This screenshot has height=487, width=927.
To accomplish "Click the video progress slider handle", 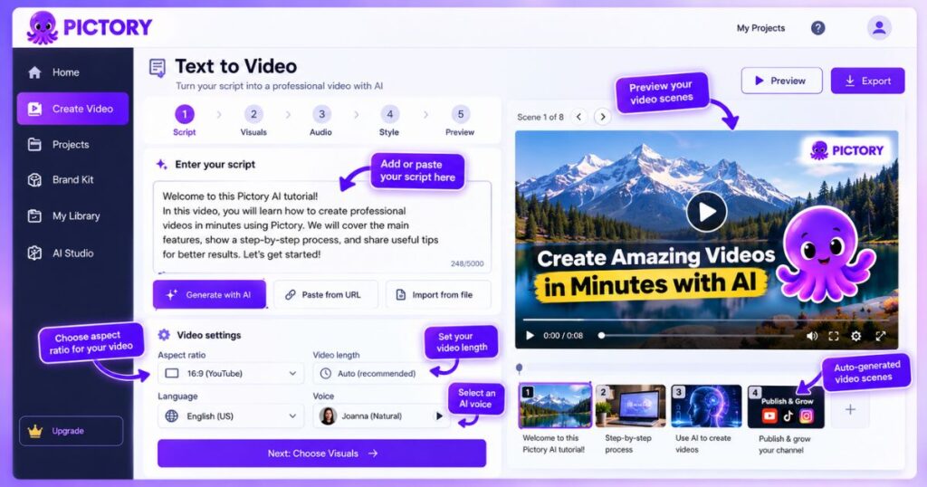I will point(601,335).
